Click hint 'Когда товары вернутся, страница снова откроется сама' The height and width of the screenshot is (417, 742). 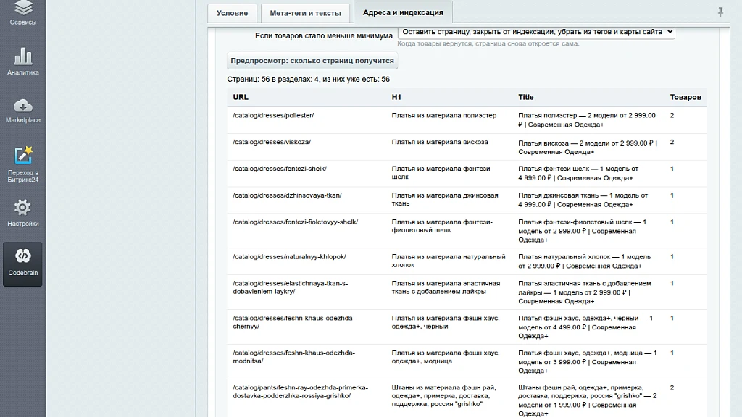(x=488, y=43)
